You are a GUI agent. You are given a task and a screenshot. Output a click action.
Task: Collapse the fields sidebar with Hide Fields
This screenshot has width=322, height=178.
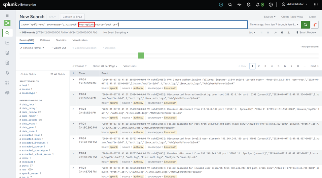pos(28,74)
